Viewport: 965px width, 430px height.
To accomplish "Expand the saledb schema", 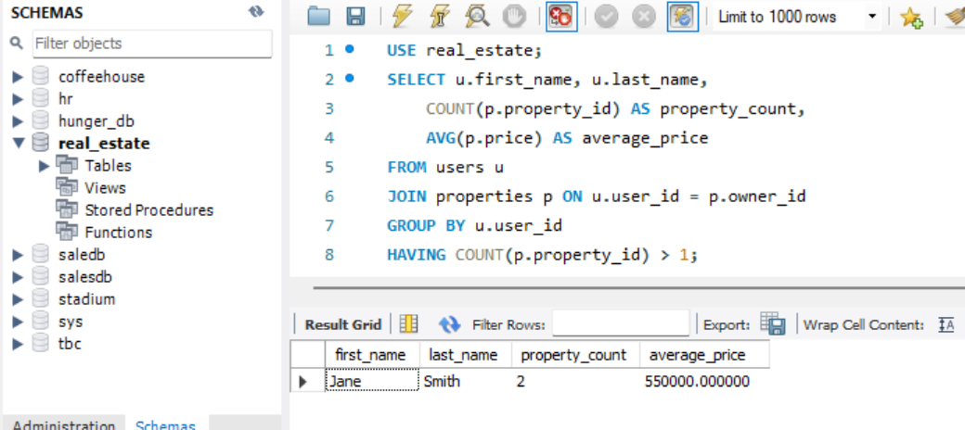I will (18, 254).
